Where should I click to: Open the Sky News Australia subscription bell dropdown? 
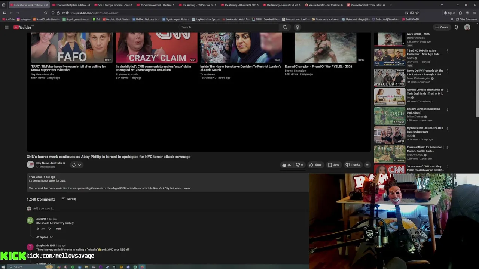(76, 165)
